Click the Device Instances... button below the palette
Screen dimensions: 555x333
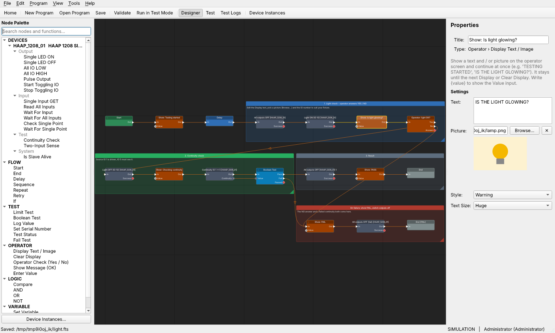point(46,319)
